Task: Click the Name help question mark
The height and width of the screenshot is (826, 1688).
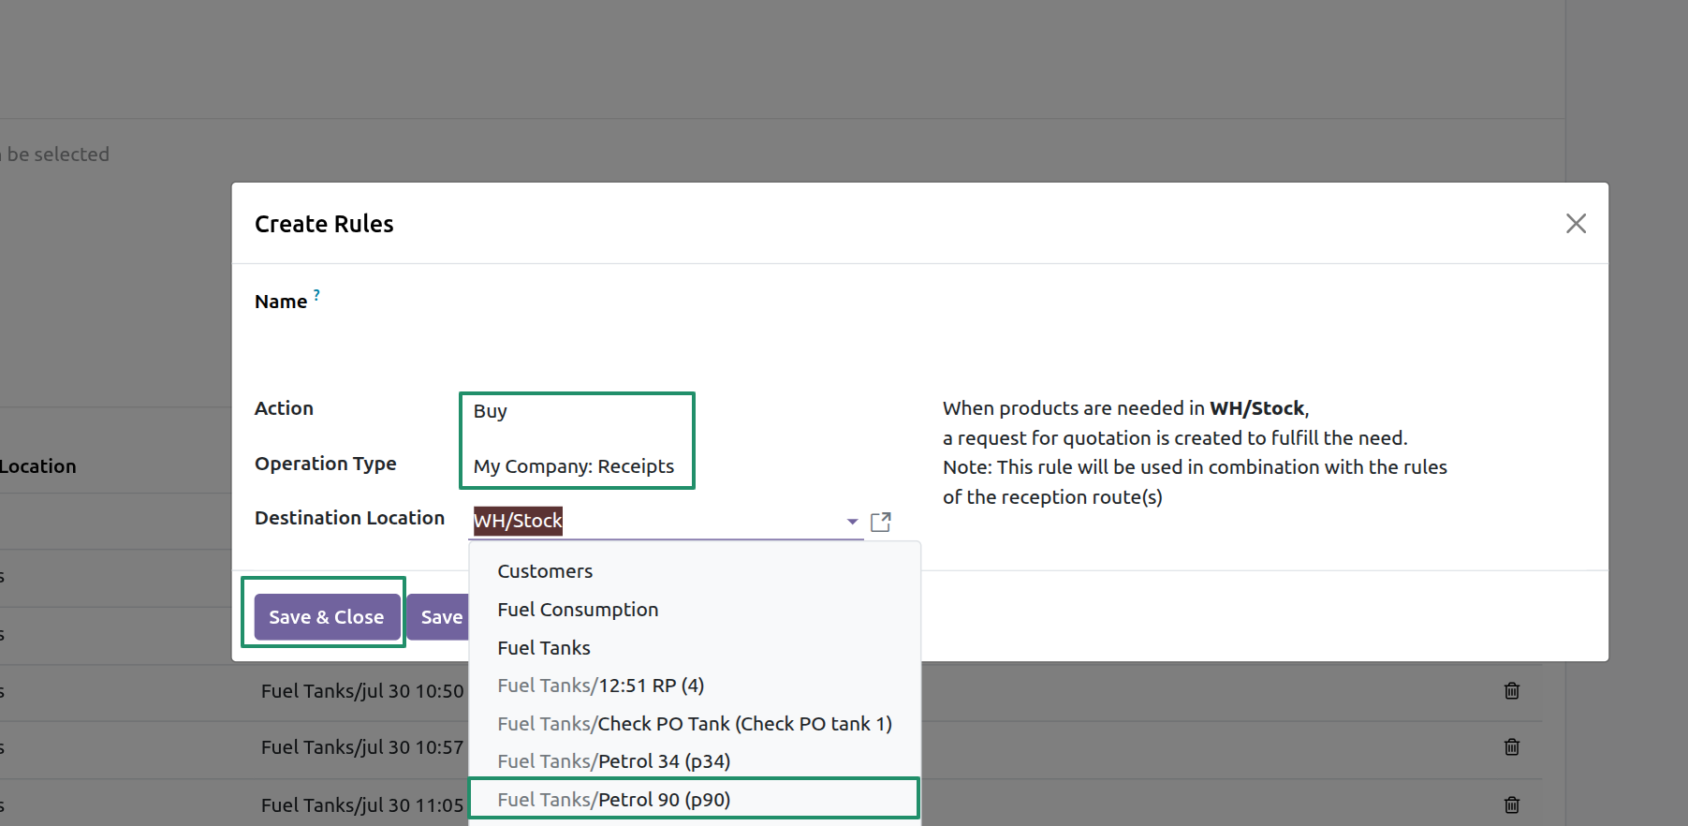Action: (x=316, y=295)
